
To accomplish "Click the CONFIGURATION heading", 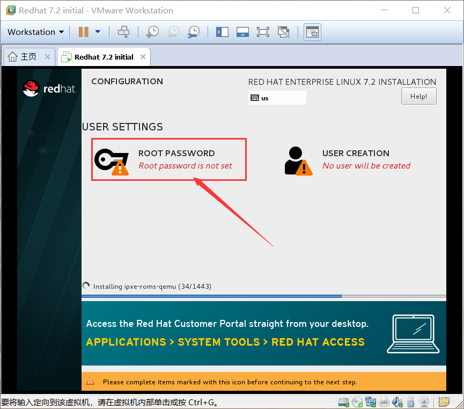I will pyautogui.click(x=127, y=82).
